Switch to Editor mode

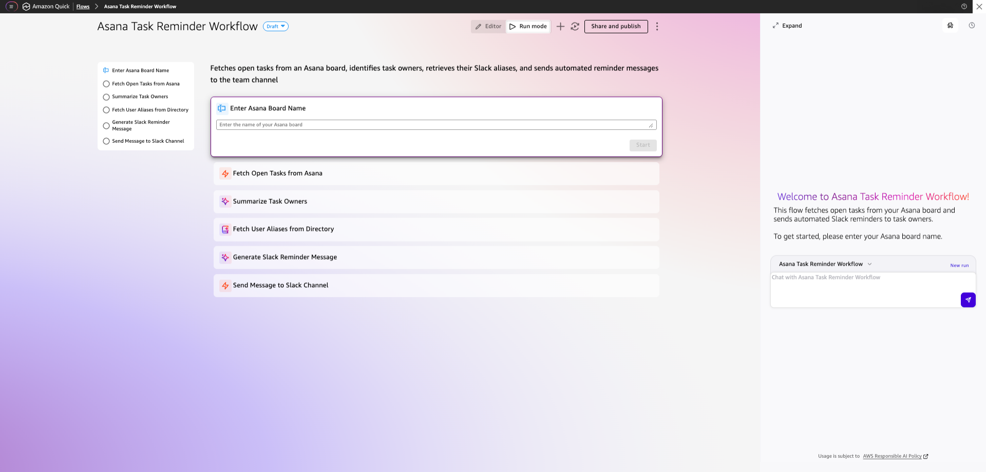pyautogui.click(x=488, y=26)
